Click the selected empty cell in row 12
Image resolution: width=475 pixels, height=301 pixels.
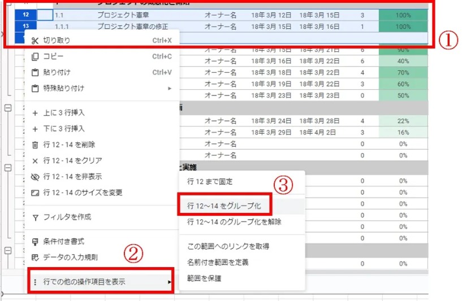(45, 15)
